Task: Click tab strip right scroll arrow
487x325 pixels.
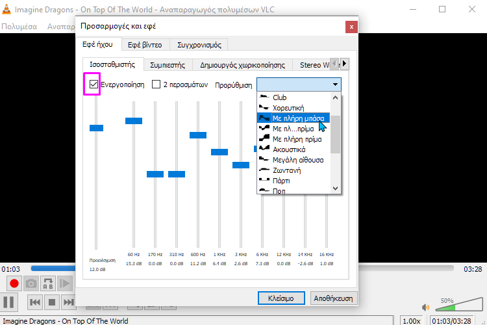Action: click(344, 64)
